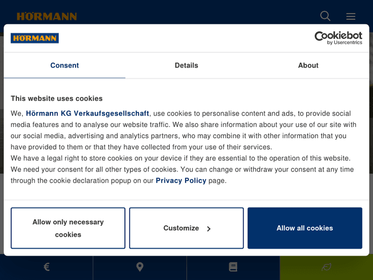The height and width of the screenshot is (280, 373).
Task: Click the Cookiebot by Usercentrics logo
Action: 338,38
